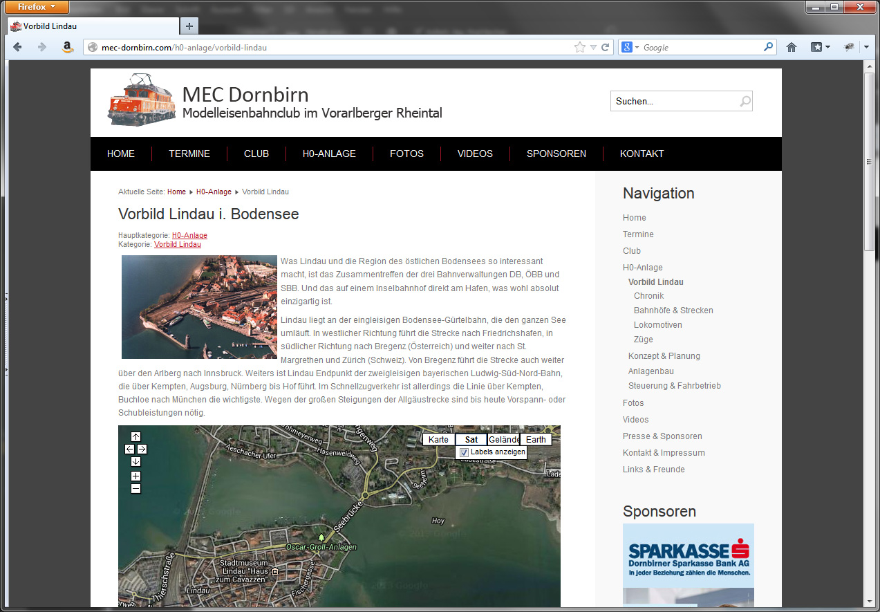Go back to the previous page
Image resolution: width=880 pixels, height=612 pixels.
(x=18, y=48)
